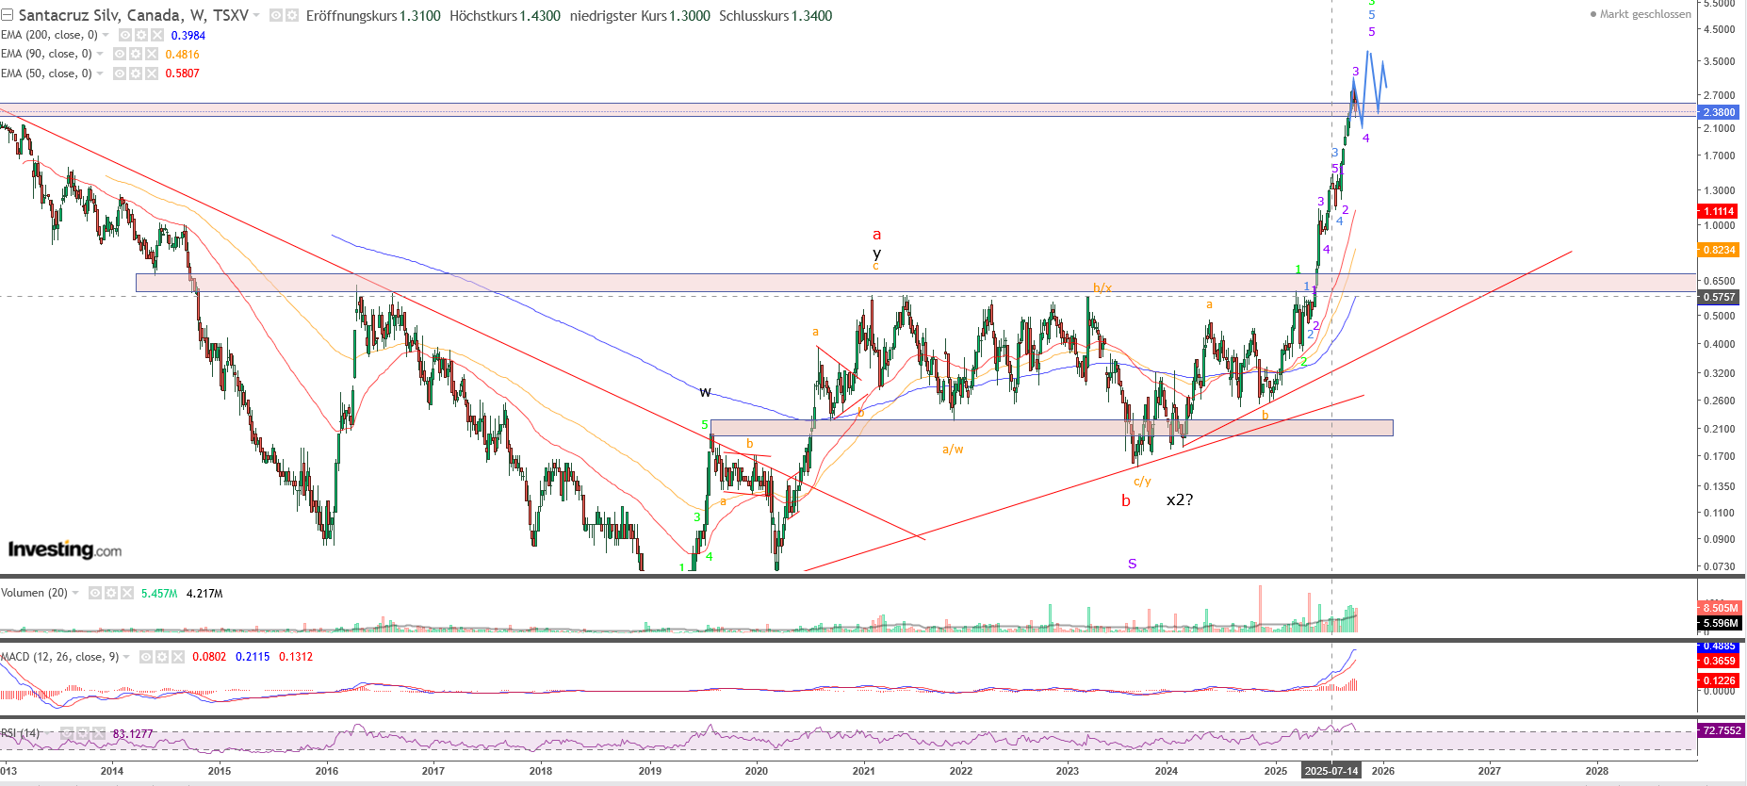
Task: Hide the MACD indicator with eye icon
Action: pos(146,657)
